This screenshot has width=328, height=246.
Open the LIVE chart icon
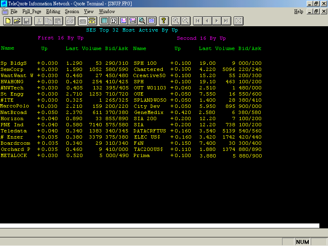[x=132, y=21]
